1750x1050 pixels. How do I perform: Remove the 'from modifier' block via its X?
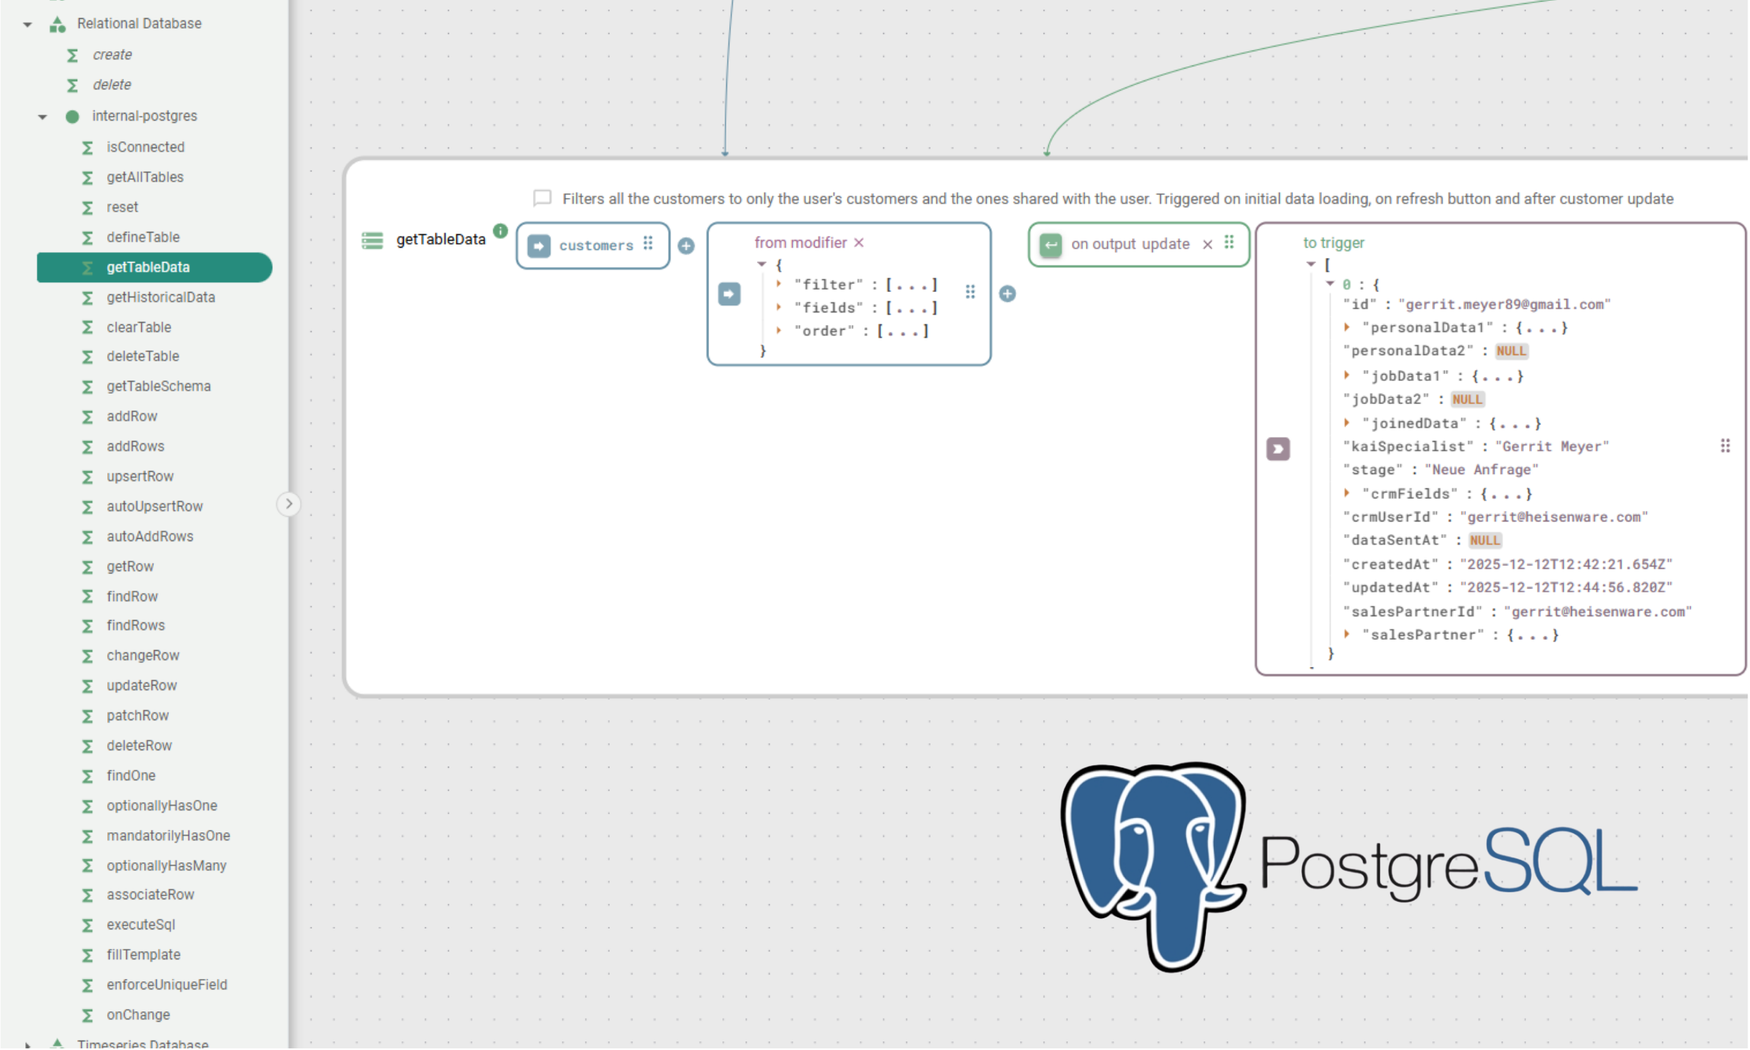click(859, 242)
